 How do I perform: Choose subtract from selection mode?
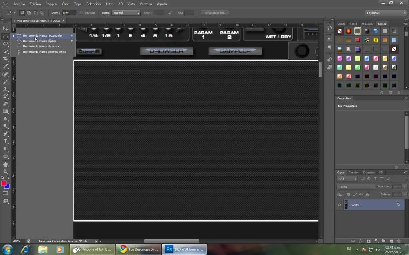36,12
